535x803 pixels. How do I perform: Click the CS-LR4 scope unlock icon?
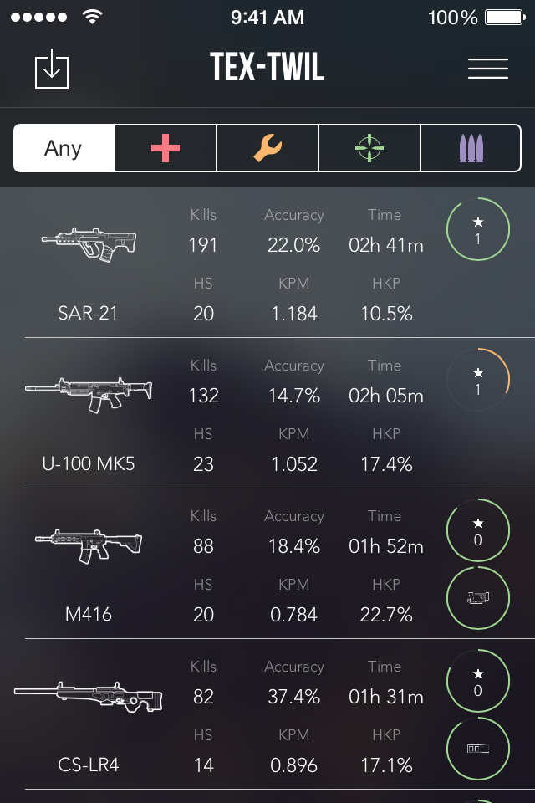point(477,748)
